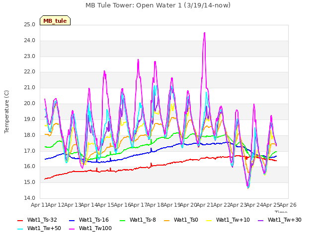Viewport: 318px width, 238px height.
Task: Click the 21.0 y-axis tick label
Action: [x=30, y=88]
